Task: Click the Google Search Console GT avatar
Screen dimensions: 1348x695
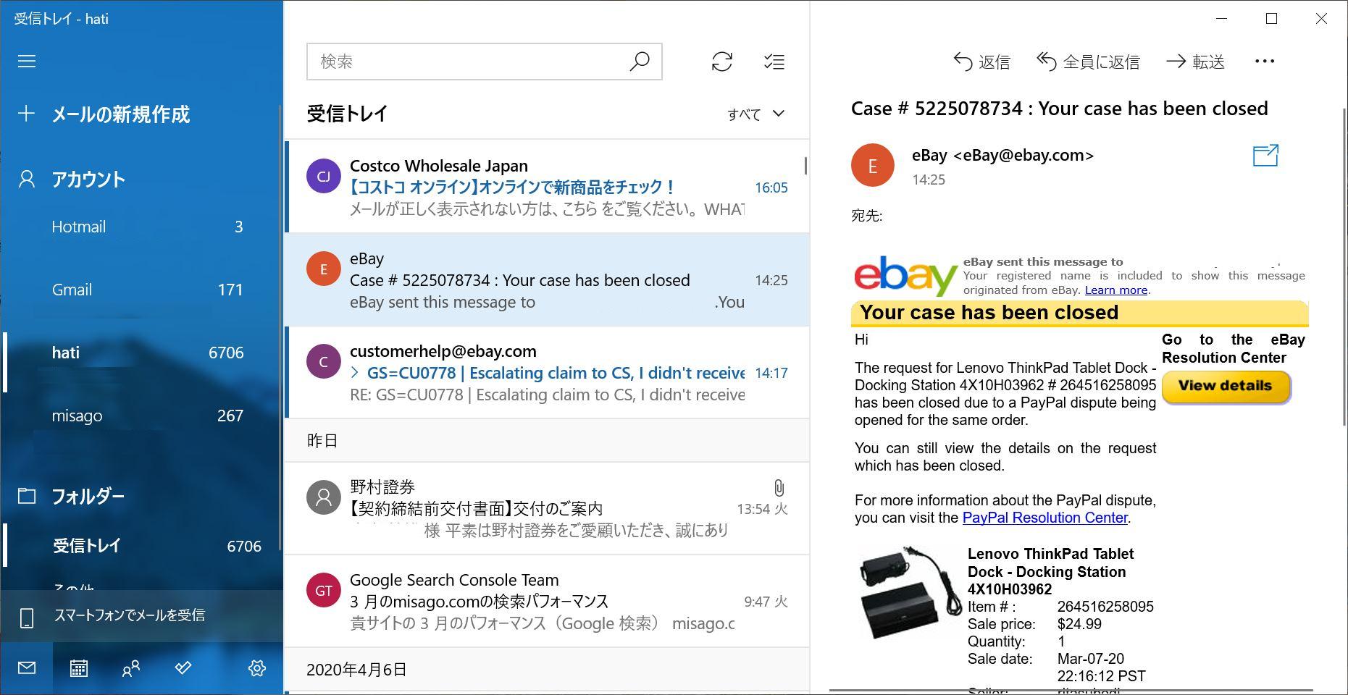Action: pyautogui.click(x=324, y=590)
